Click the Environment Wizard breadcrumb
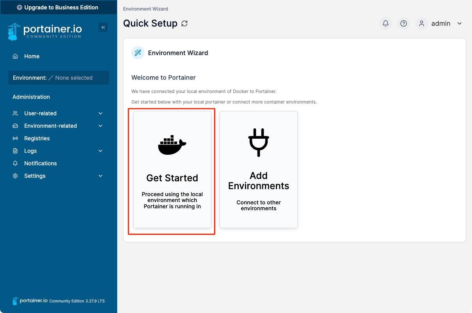Viewport: 472px width, 313px height. (x=146, y=9)
